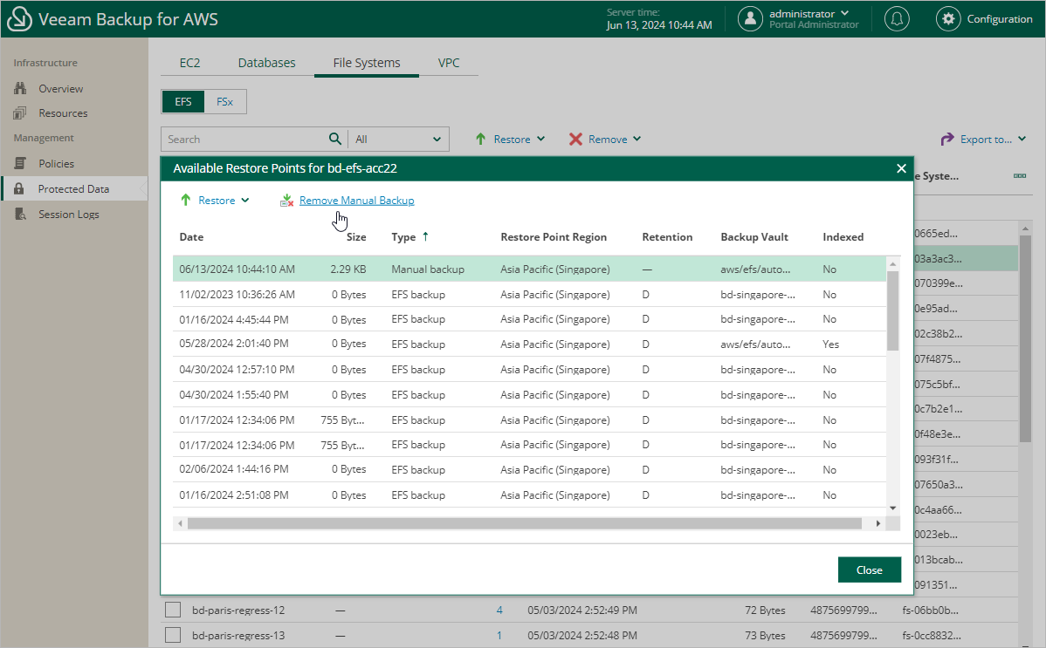Open Policies in the sidebar
The height and width of the screenshot is (648, 1046).
(56, 163)
